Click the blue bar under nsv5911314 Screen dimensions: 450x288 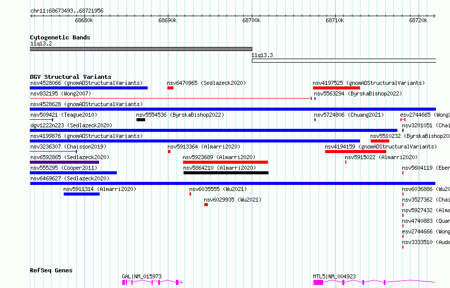81,194
